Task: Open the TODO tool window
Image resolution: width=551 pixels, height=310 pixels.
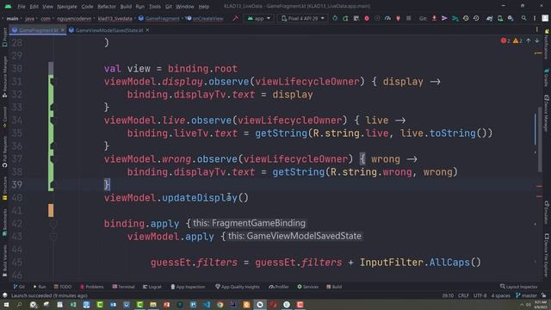Action: pyautogui.click(x=63, y=287)
